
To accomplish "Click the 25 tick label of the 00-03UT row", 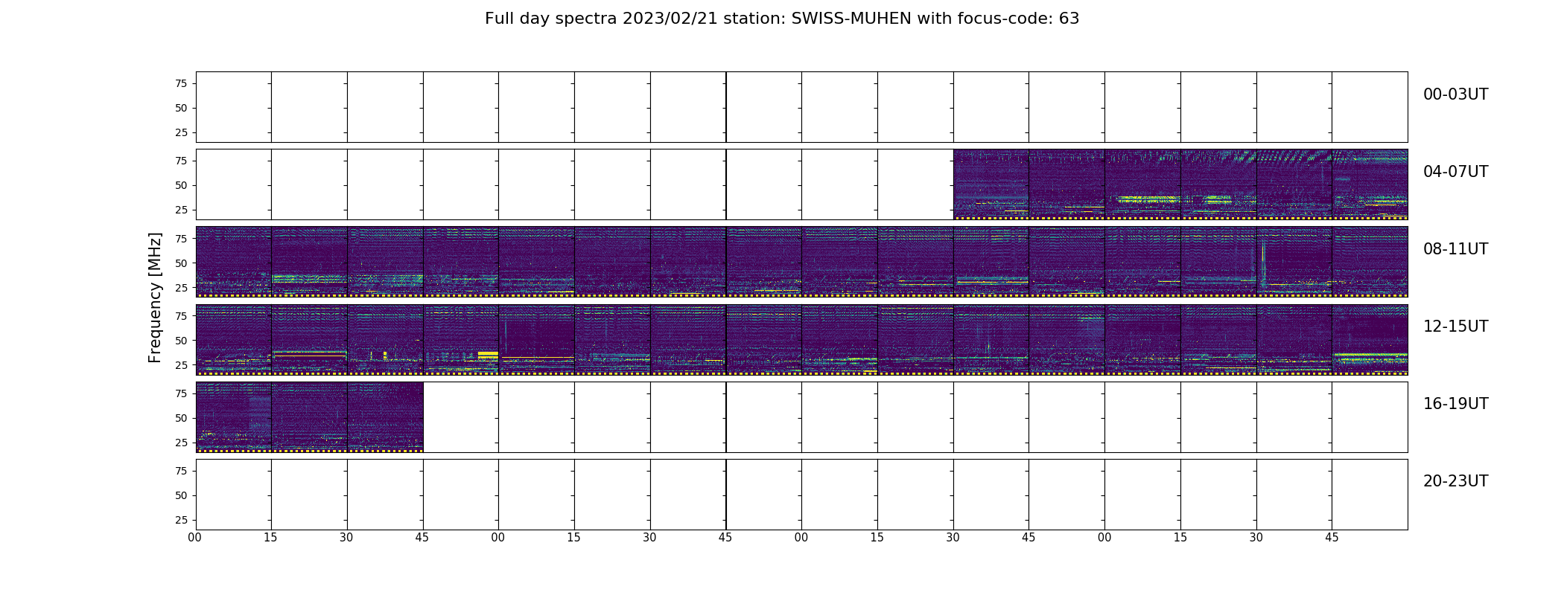I will click(x=181, y=132).
